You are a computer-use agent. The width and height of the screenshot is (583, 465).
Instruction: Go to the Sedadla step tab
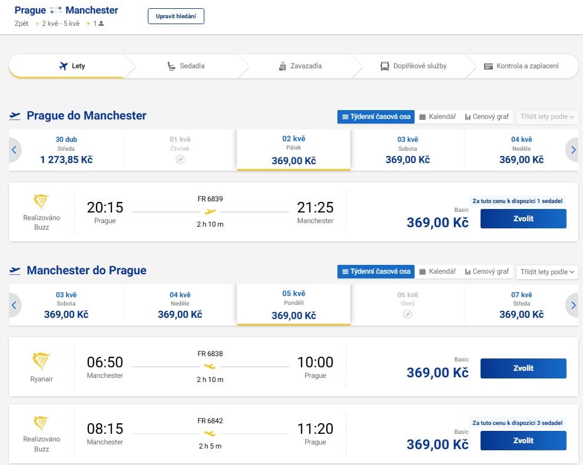[x=186, y=66]
